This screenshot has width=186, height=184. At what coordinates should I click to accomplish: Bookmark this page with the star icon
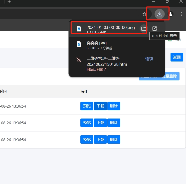point(145,14)
